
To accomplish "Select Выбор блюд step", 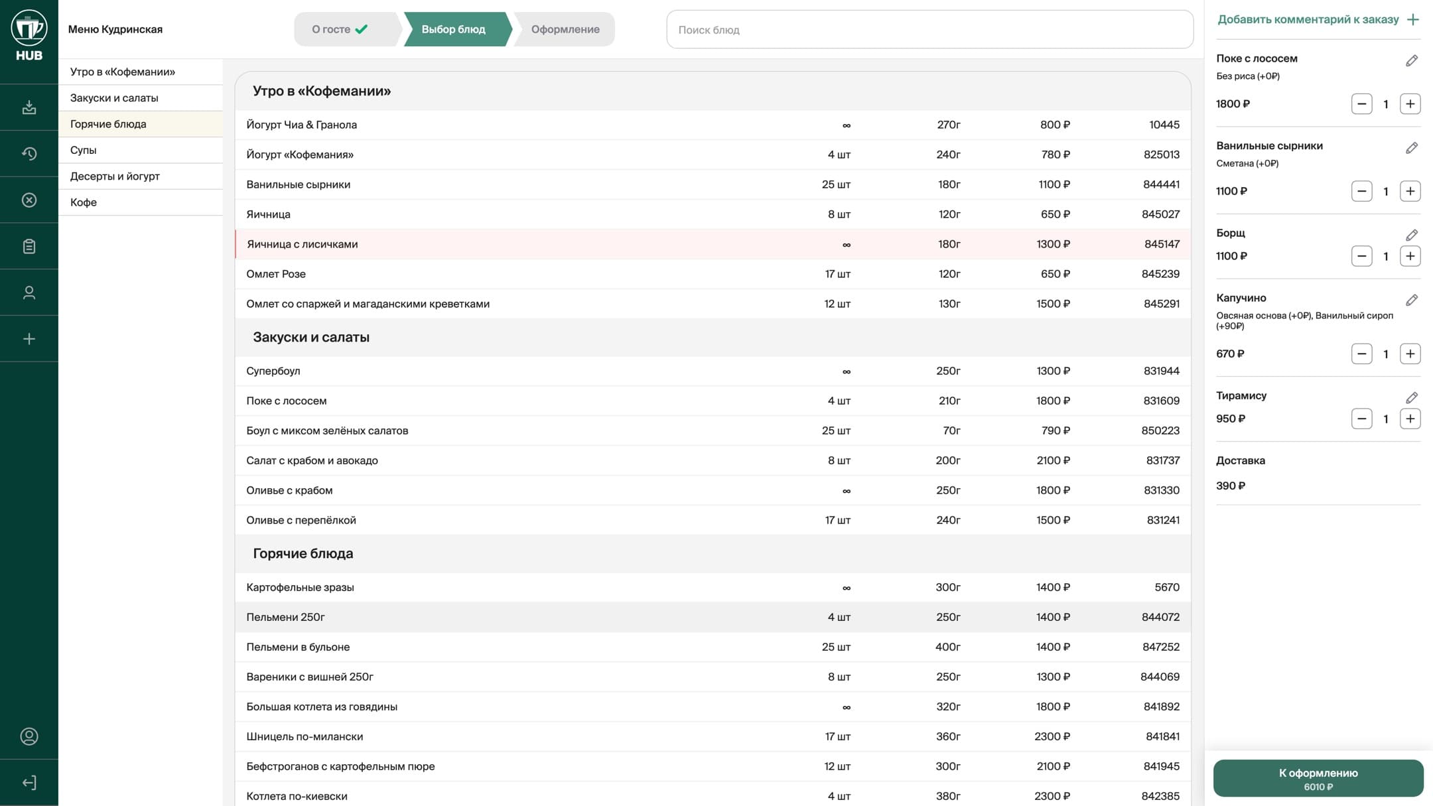I will [x=456, y=29].
